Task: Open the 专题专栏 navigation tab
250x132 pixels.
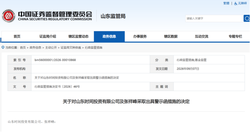Action: coord(235,37)
